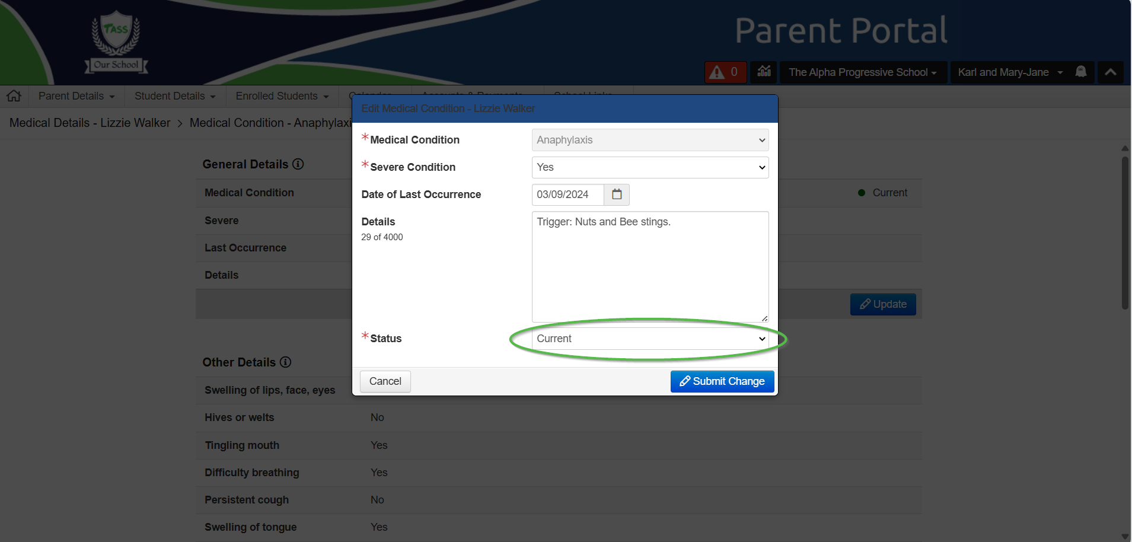The height and width of the screenshot is (542, 1132).
Task: Open the dashboard chart icon
Action: pos(764,72)
